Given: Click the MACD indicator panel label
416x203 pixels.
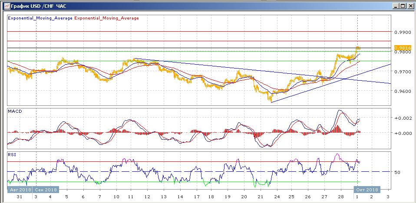Looking at the screenshot, I should click(15, 111).
